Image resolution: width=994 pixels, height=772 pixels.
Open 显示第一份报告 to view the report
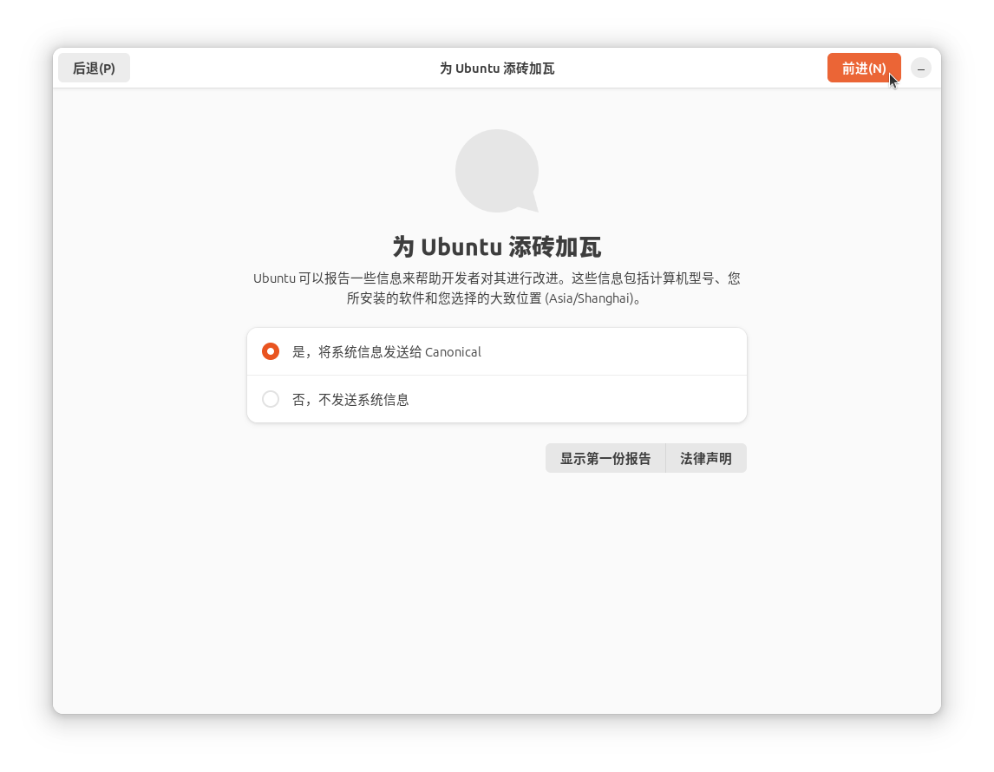[x=605, y=458]
